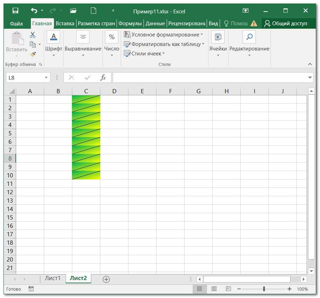Add a new sheet with plus icon
The height and width of the screenshot is (298, 320).
106,279
